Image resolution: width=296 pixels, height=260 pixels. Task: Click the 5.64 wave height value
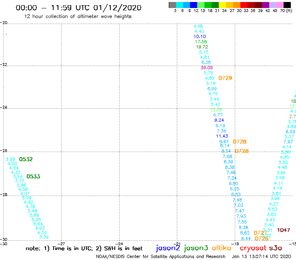38,224
